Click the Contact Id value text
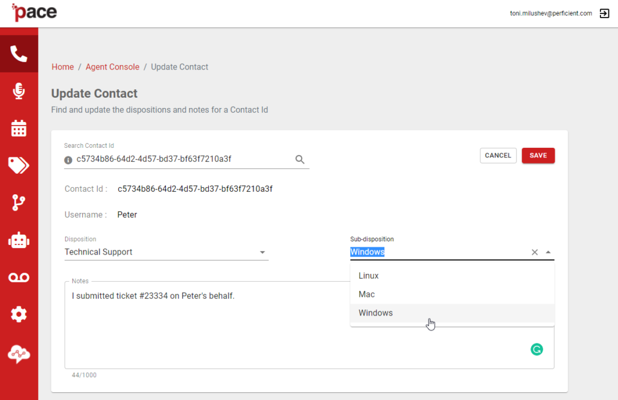Viewport: 618px width, 400px height. pyautogui.click(x=195, y=189)
